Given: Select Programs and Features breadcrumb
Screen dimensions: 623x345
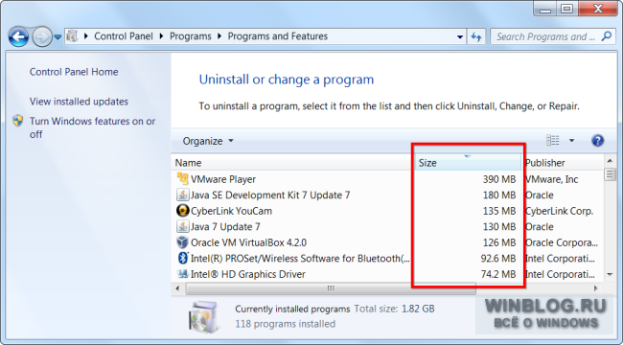Looking at the screenshot, I should (x=277, y=36).
